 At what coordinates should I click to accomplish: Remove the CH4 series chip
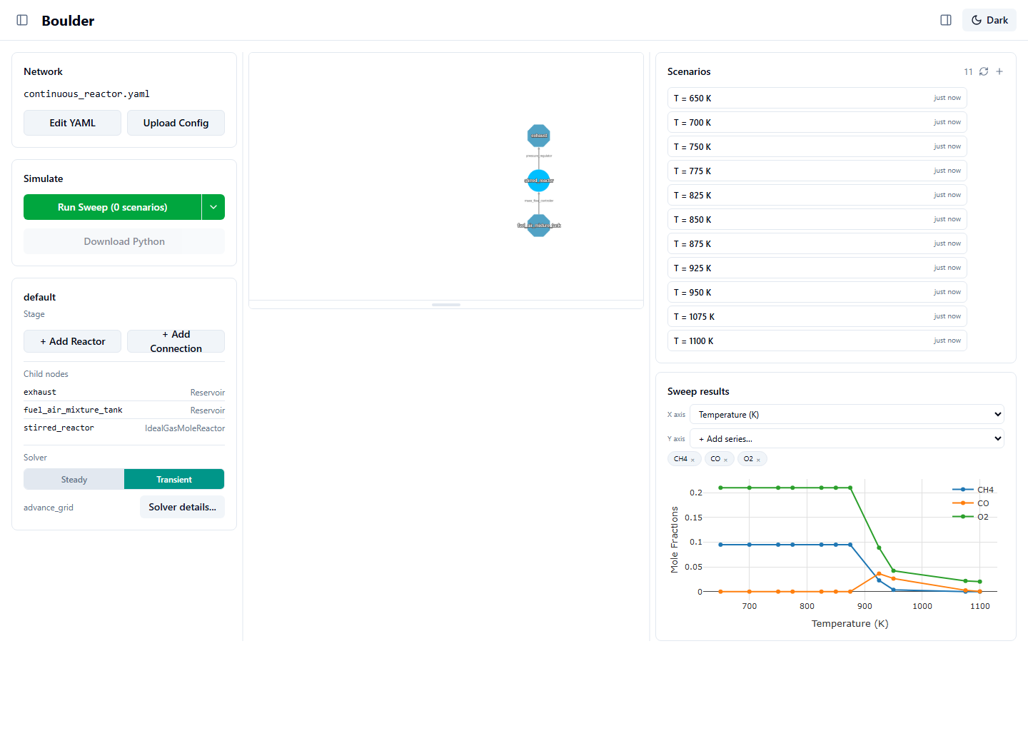point(692,460)
